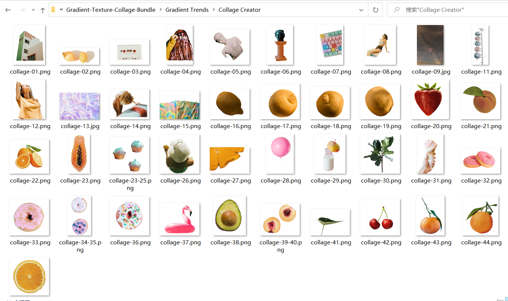The width and height of the screenshot is (508, 301).
Task: Select the iridescent foil collage-15.png
Action: coord(180,105)
